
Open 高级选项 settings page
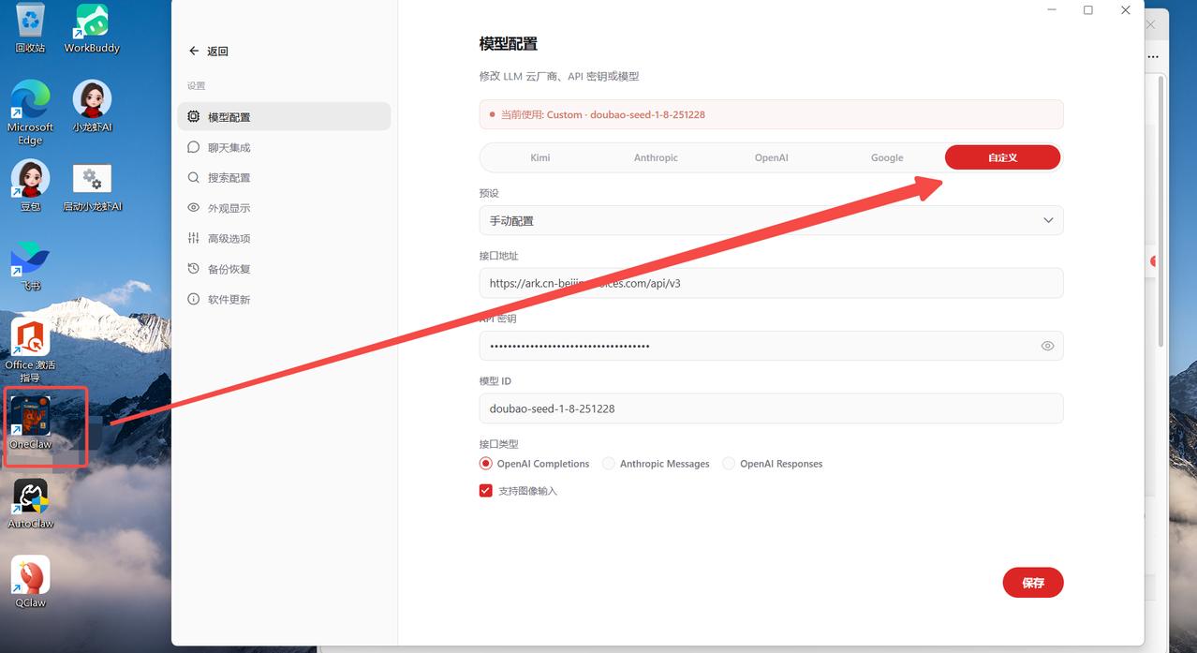point(284,238)
